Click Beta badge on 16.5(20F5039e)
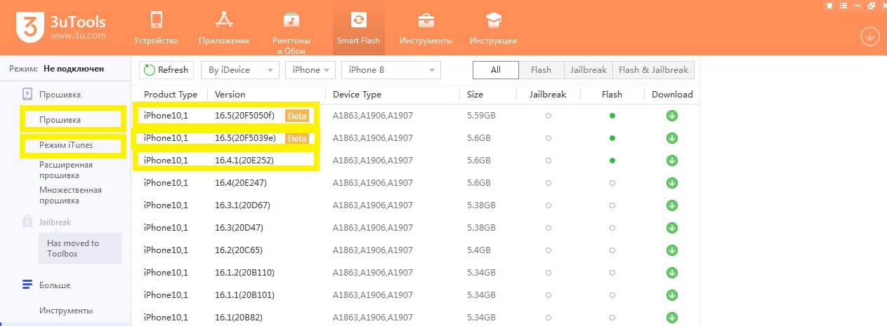 [297, 138]
